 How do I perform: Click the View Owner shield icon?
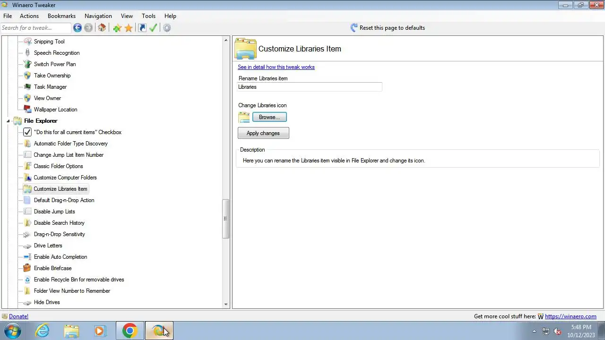[27, 98]
